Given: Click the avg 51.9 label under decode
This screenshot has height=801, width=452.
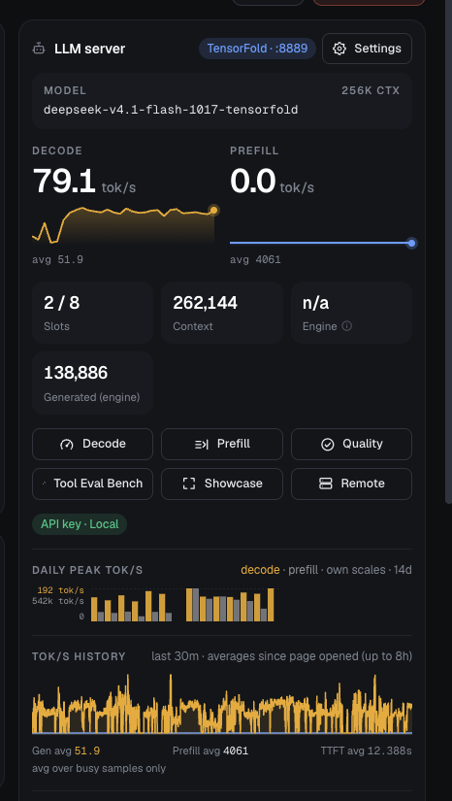Looking at the screenshot, I should pyautogui.click(x=57, y=259).
